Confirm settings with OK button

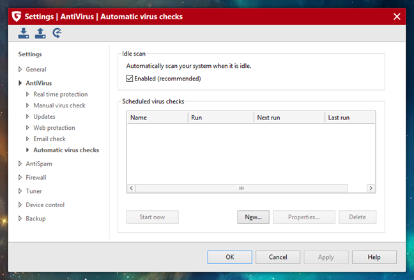click(230, 257)
